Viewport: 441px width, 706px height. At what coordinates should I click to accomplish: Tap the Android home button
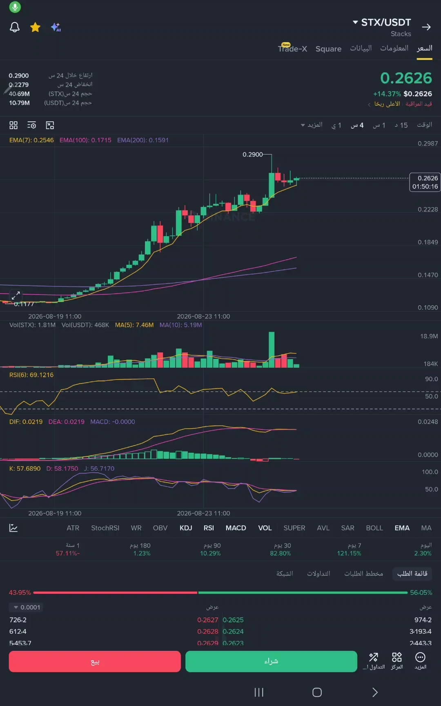(x=317, y=692)
